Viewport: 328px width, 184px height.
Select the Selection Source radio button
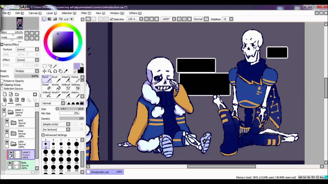[x=2, y=89]
